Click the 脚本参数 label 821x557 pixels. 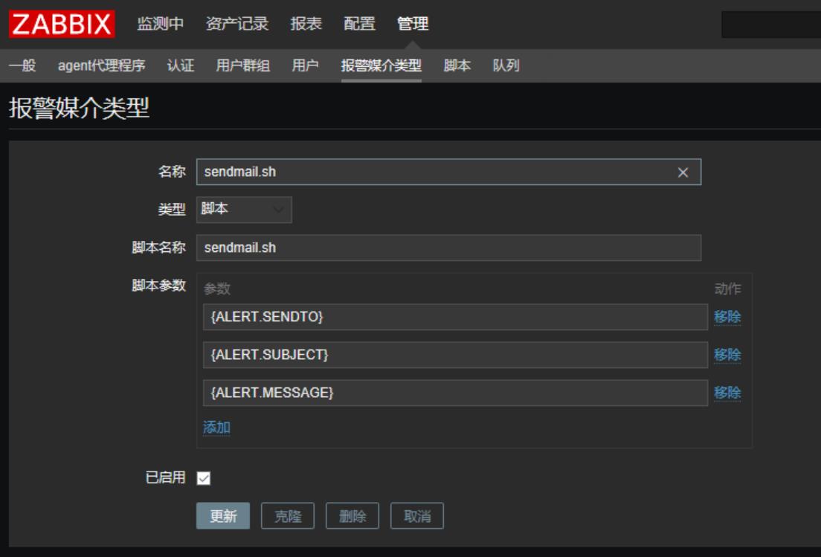(158, 286)
